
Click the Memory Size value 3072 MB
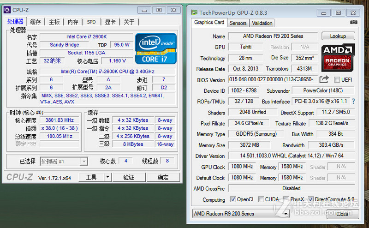pyautogui.click(x=250, y=145)
